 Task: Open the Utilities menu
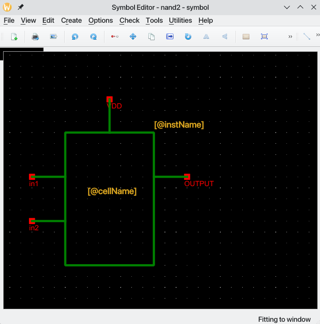coord(180,21)
